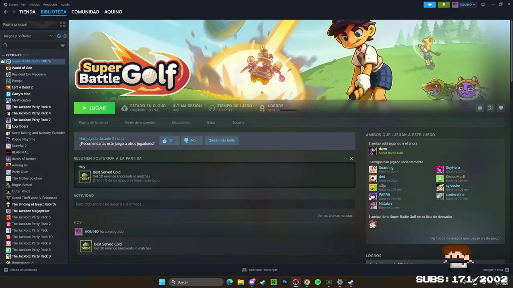Open the Productos menu
This screenshot has height=288, width=513.
point(50,4)
